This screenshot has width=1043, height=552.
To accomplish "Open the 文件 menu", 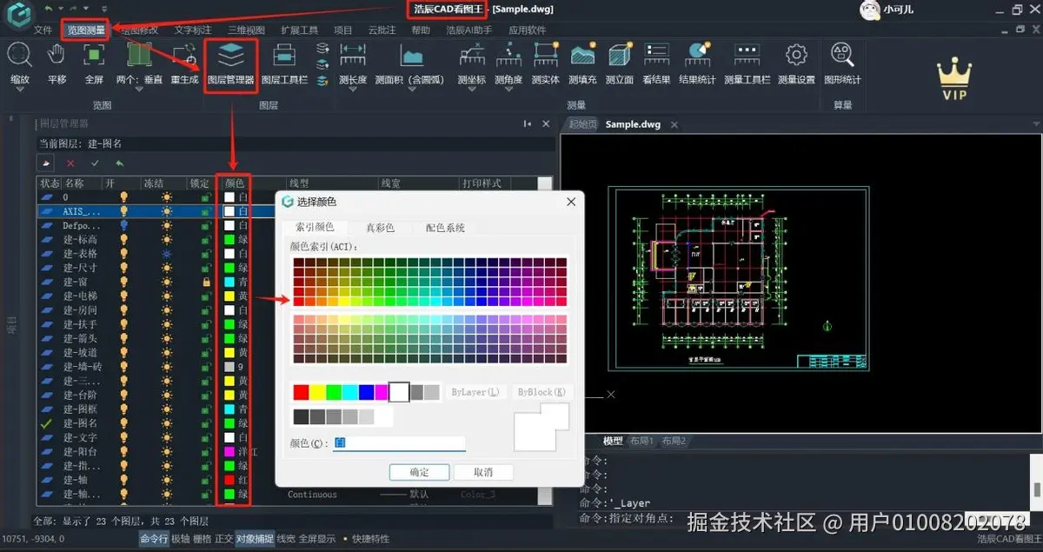I will pyautogui.click(x=43, y=30).
